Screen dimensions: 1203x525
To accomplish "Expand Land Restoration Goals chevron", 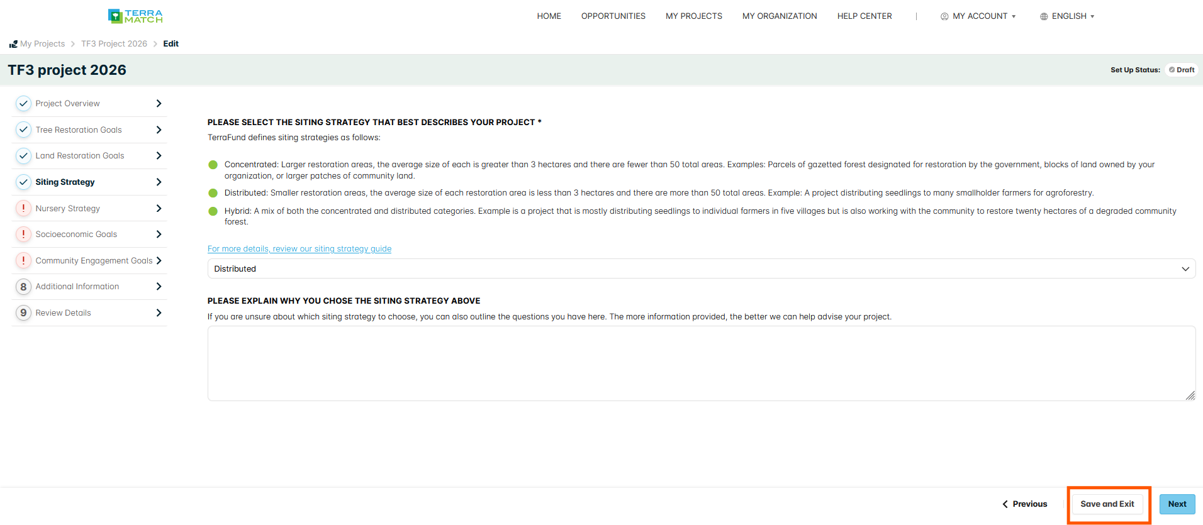I will (x=159, y=155).
